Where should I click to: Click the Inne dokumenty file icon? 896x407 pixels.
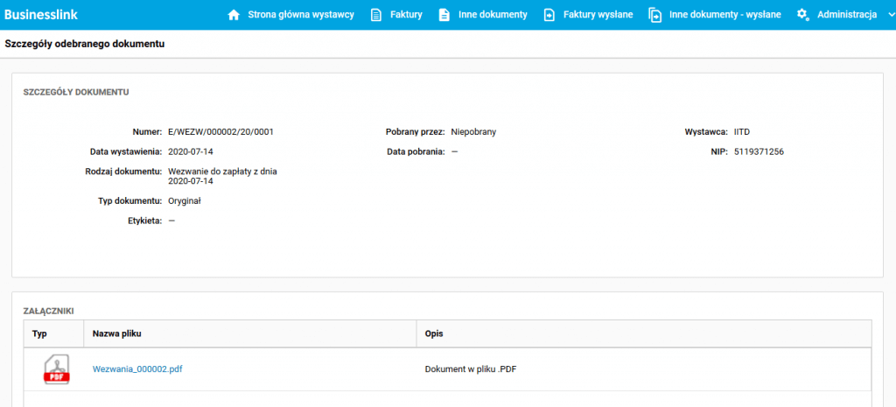[x=444, y=15]
